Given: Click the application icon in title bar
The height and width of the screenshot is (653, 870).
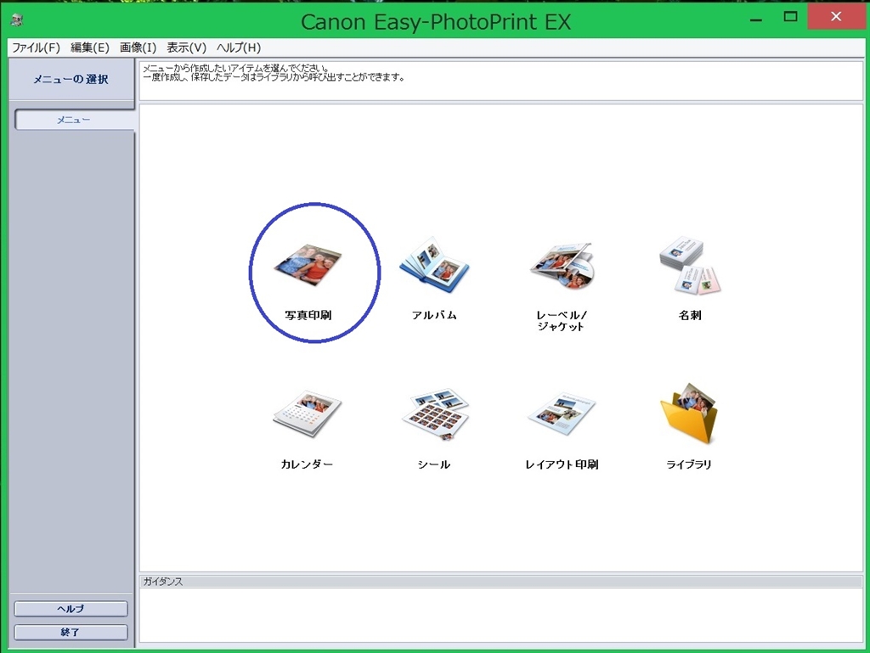Looking at the screenshot, I should click(17, 21).
